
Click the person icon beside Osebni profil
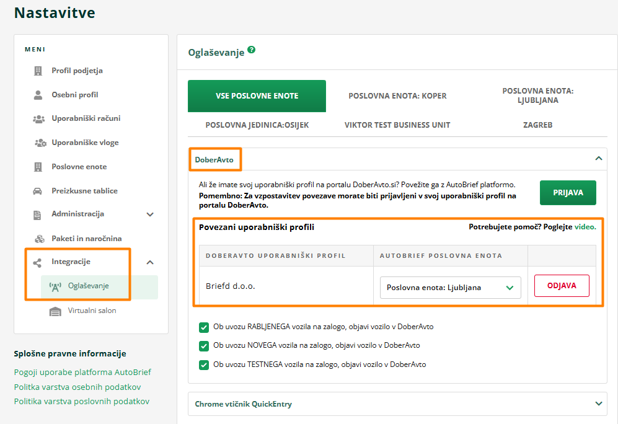click(38, 95)
